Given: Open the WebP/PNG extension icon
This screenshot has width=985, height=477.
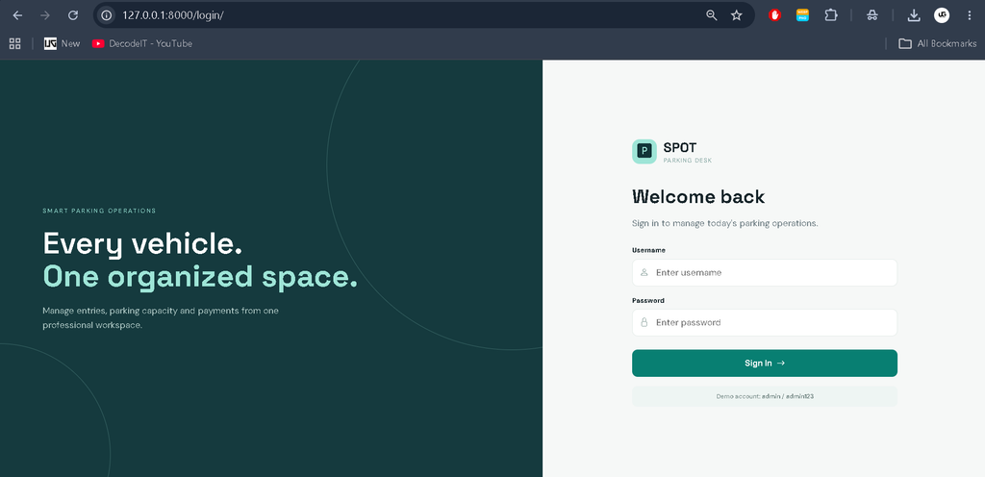Looking at the screenshot, I should click(x=802, y=15).
